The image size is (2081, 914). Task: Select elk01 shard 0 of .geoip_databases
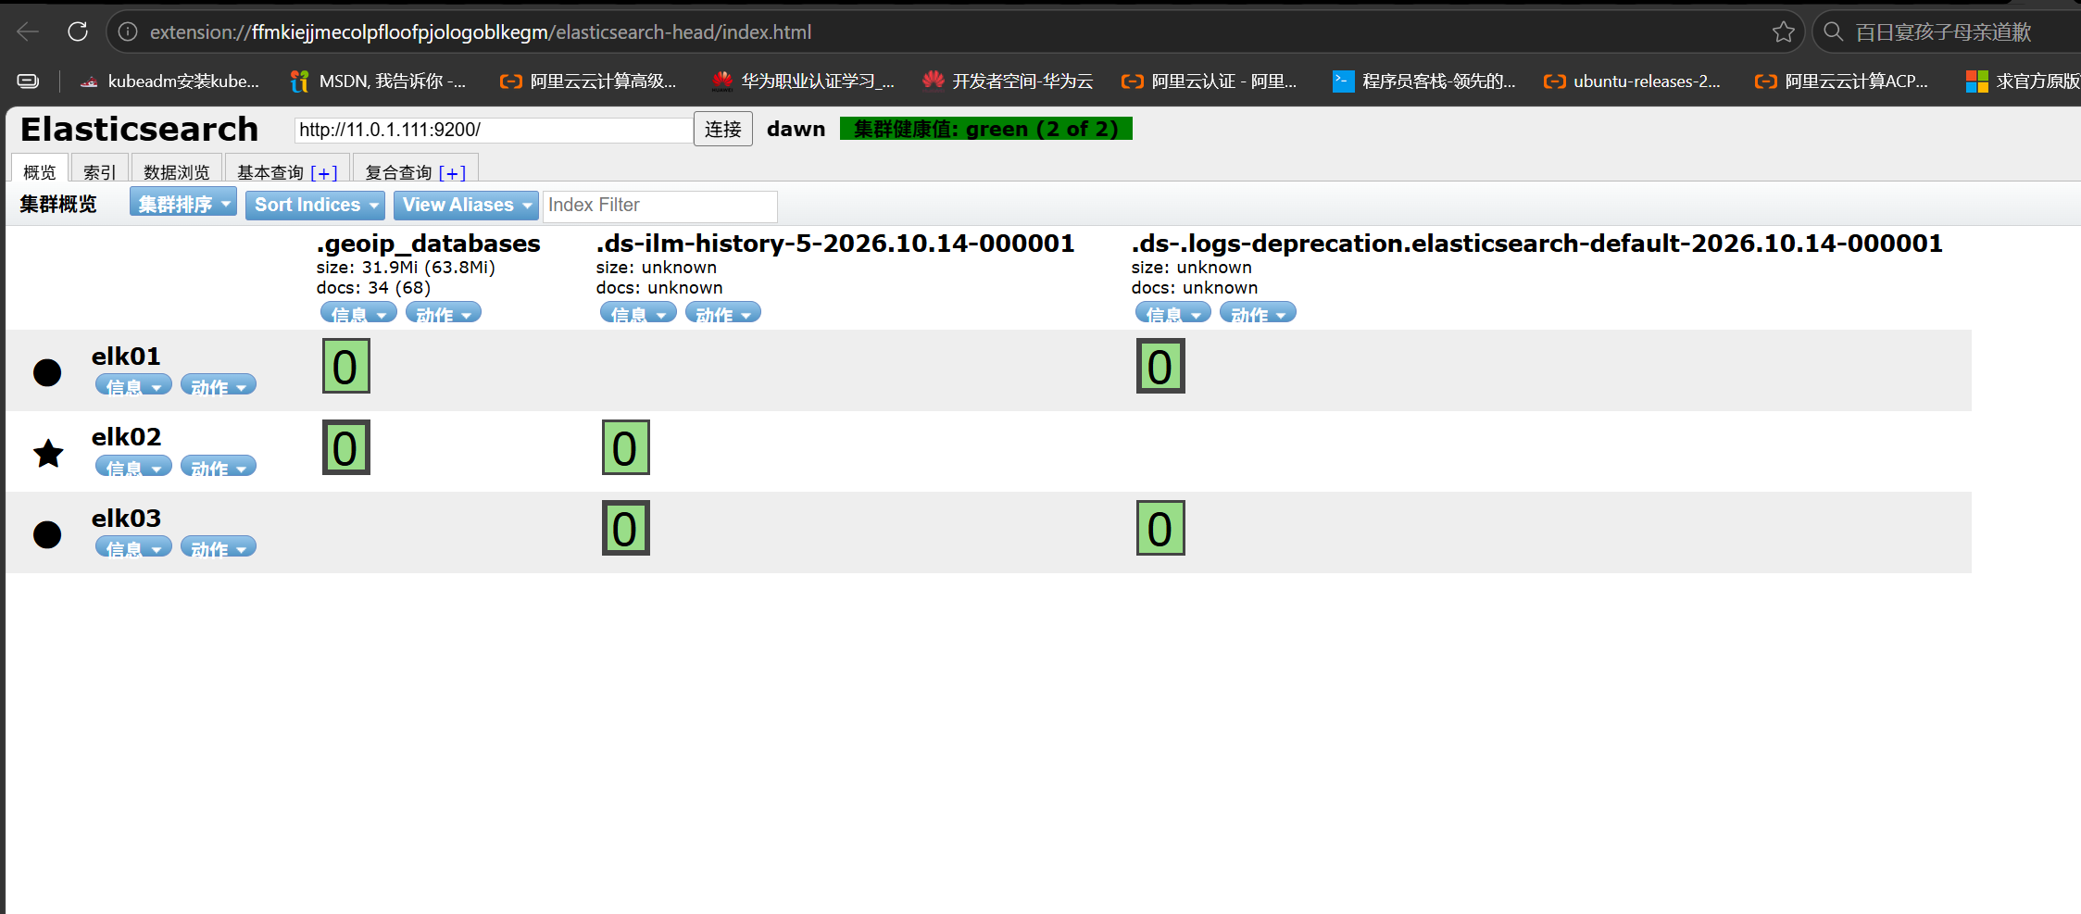(345, 366)
